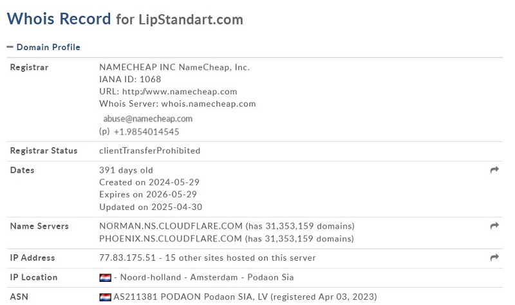Click whois.namecheap.com server text
This screenshot has height=305, width=515.
(209, 104)
